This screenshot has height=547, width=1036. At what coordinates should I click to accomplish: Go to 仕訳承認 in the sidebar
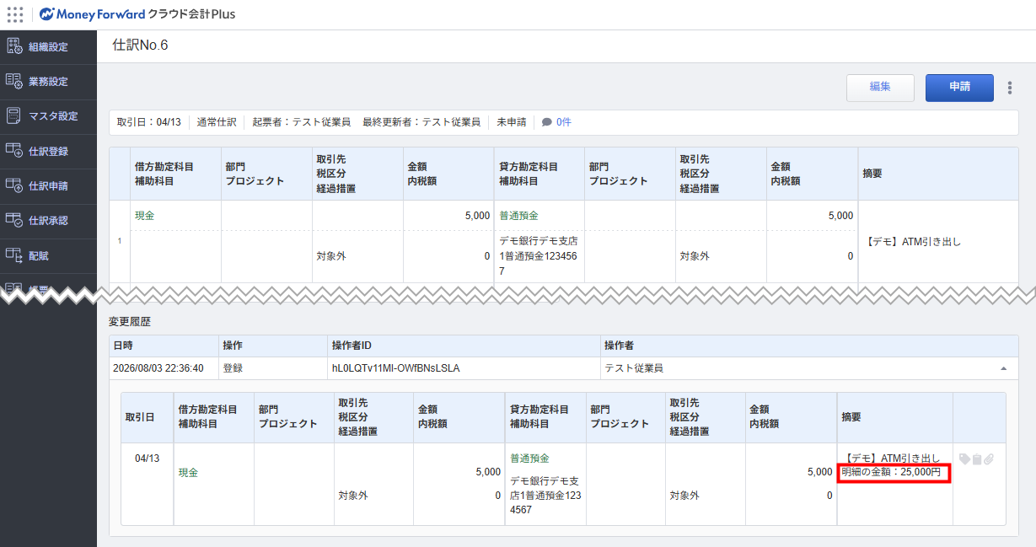[48, 221]
